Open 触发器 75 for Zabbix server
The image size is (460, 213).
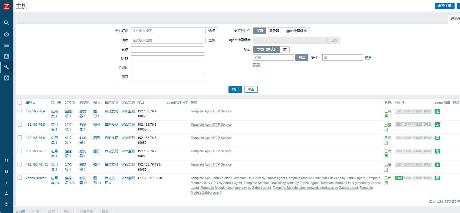83,180
